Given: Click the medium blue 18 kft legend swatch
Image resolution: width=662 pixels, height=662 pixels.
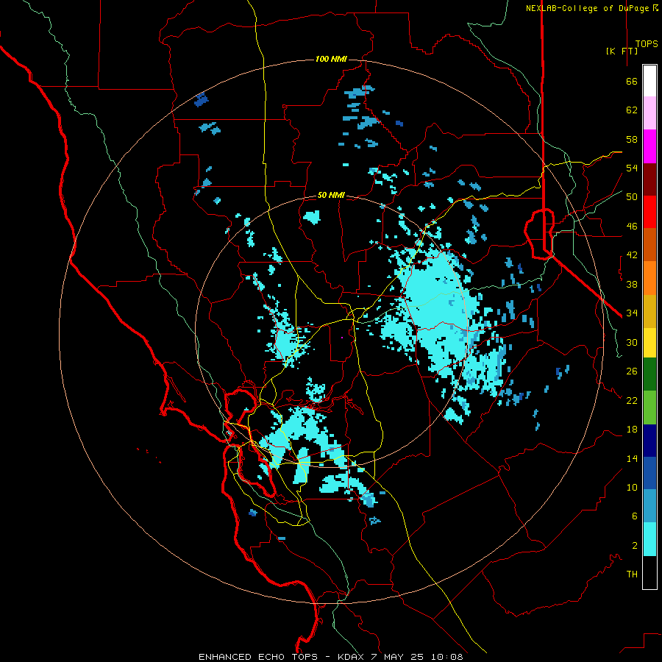Looking at the screenshot, I should [649, 473].
